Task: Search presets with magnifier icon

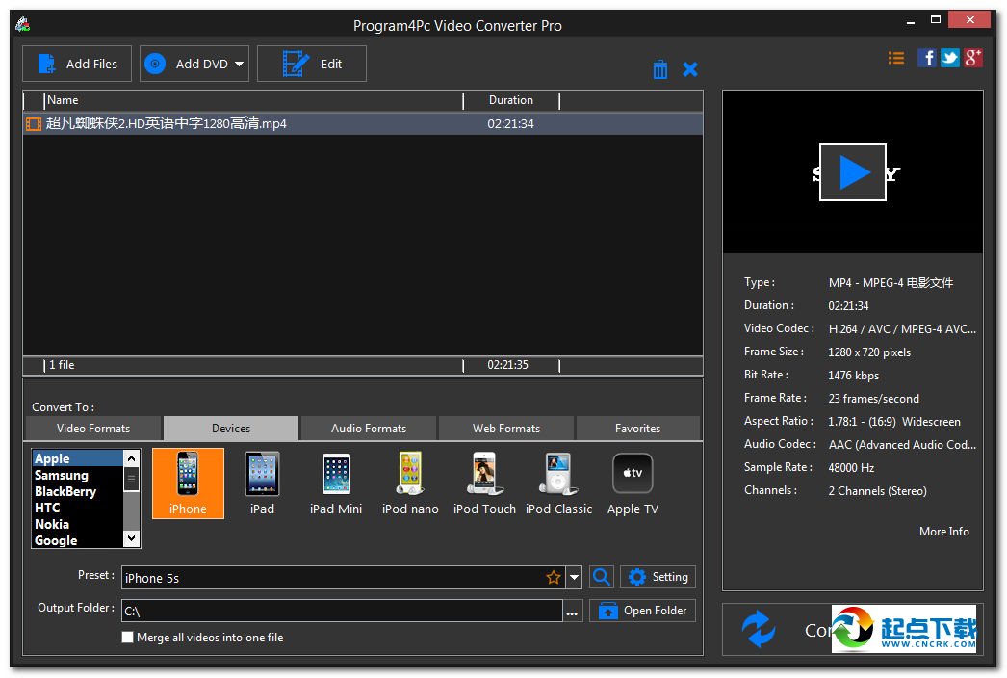Action: [601, 577]
